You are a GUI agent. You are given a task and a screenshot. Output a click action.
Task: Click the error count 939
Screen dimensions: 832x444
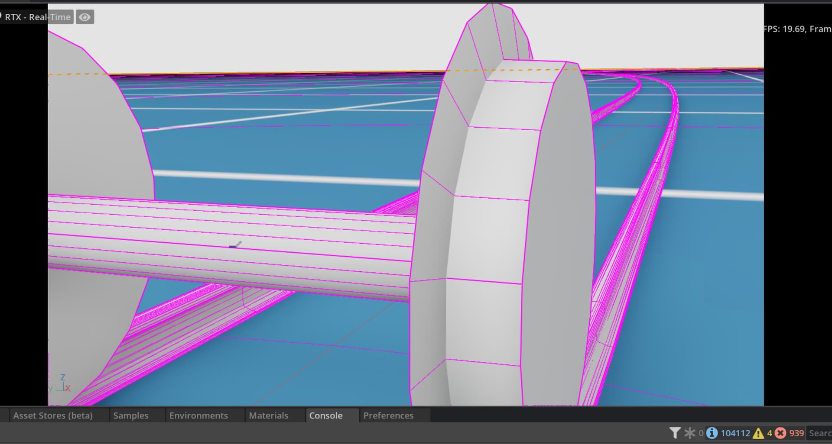click(796, 433)
